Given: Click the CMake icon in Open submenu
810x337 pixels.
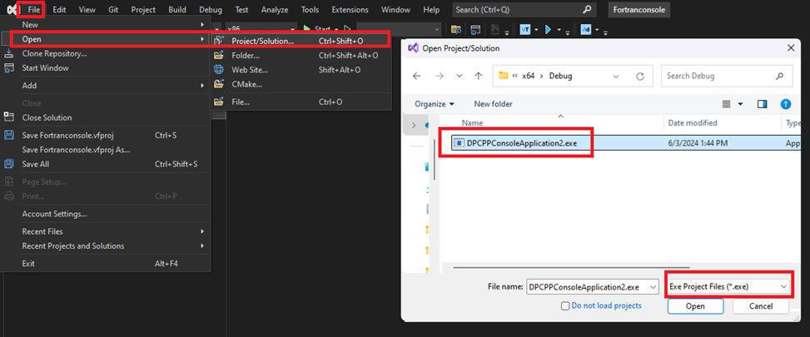Looking at the screenshot, I should click(x=219, y=83).
